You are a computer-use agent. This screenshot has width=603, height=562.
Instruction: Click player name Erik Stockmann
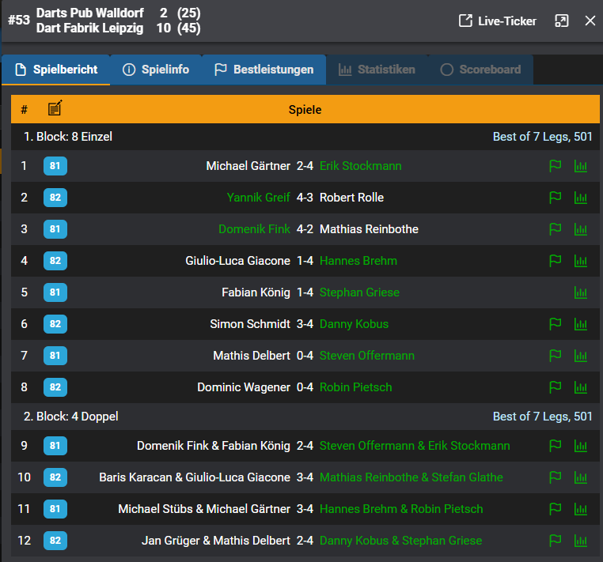(x=360, y=166)
